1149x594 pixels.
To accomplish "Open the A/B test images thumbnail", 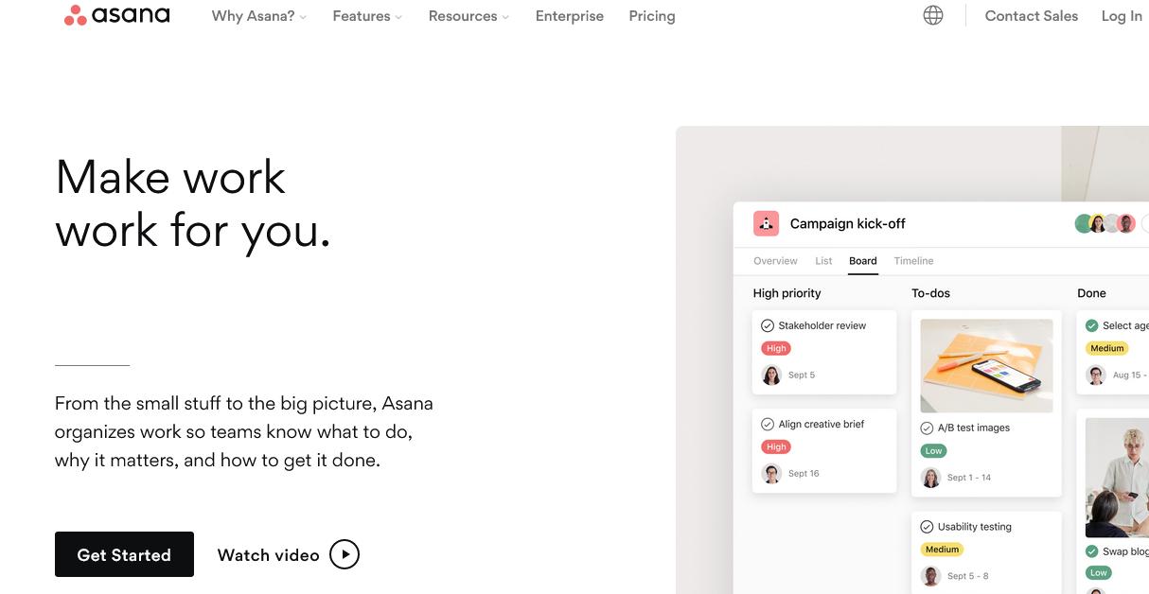I will click(x=986, y=365).
